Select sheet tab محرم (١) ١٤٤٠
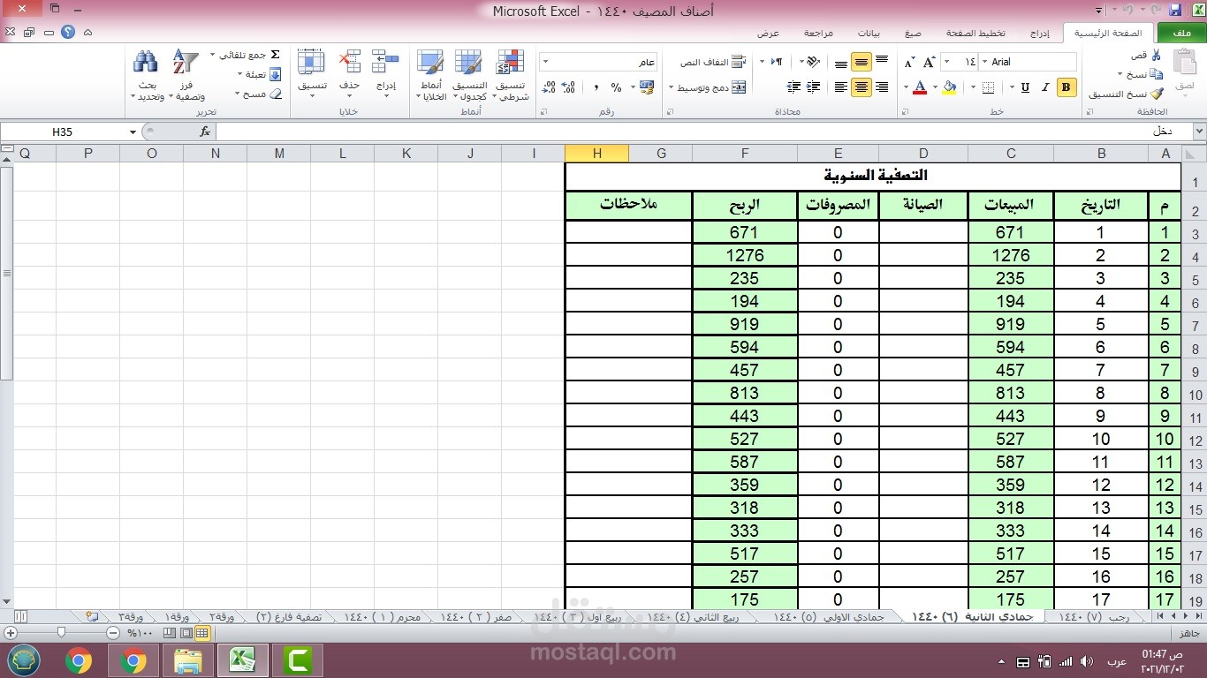The image size is (1207, 678). point(383,617)
